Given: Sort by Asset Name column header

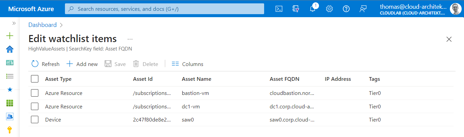Looking at the screenshot, I should coord(197,79).
